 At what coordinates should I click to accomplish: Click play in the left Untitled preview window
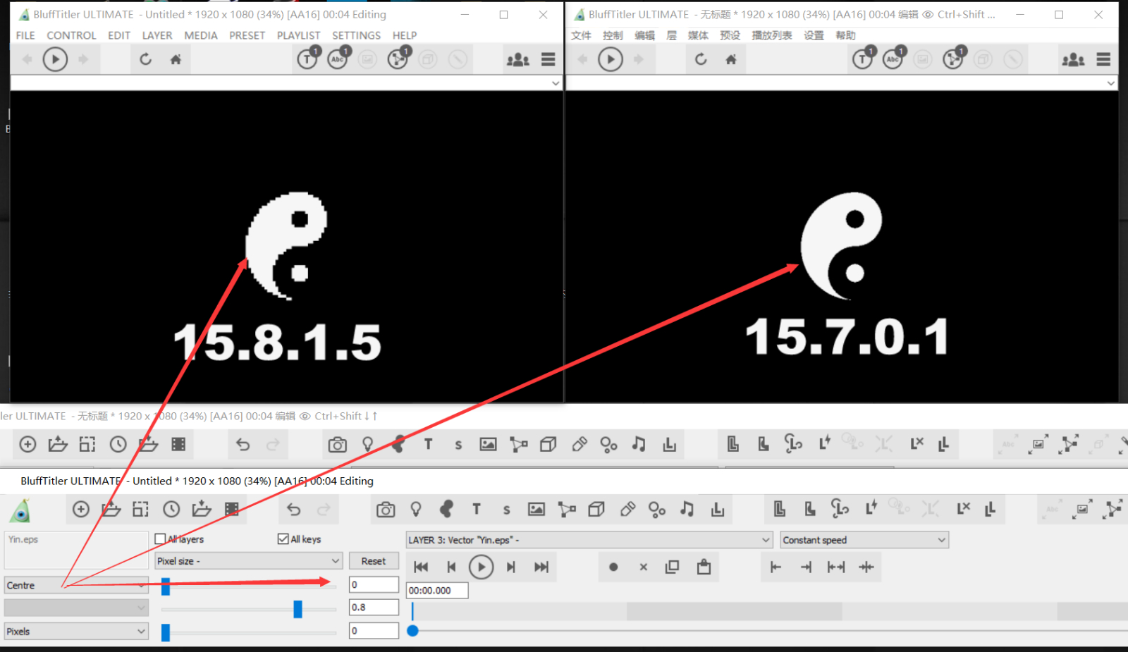click(x=55, y=59)
